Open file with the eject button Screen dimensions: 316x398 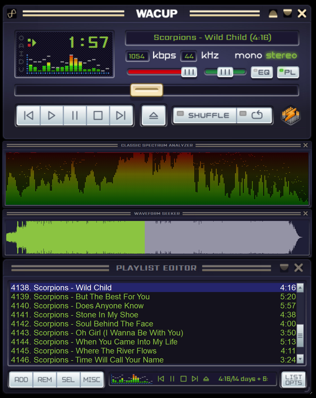click(153, 116)
